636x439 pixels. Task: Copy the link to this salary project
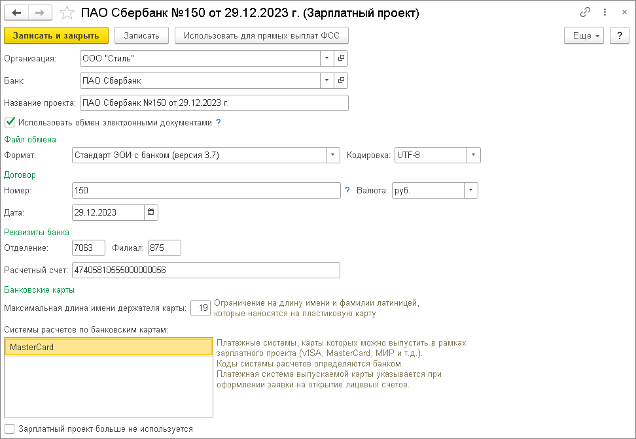click(x=584, y=12)
